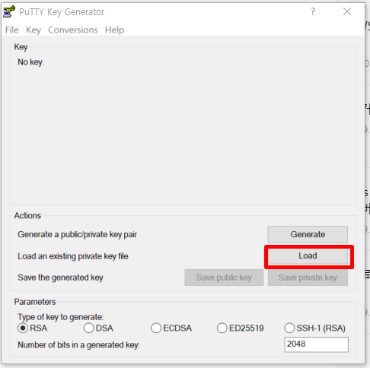
Task: Open the Key menu
Action: 33,30
